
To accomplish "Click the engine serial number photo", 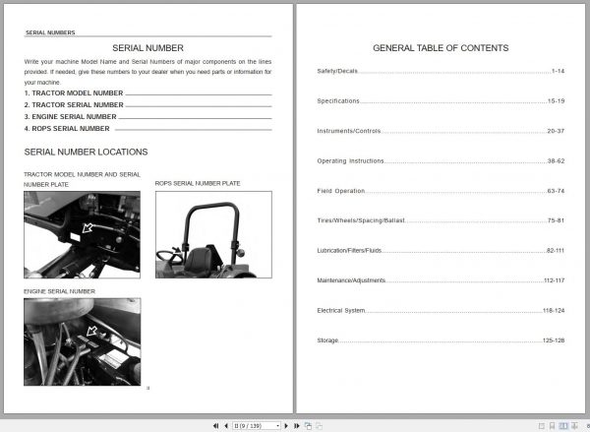I will [82, 342].
